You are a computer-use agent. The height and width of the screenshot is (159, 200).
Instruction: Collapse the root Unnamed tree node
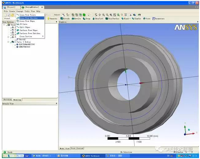click(x=4, y=25)
